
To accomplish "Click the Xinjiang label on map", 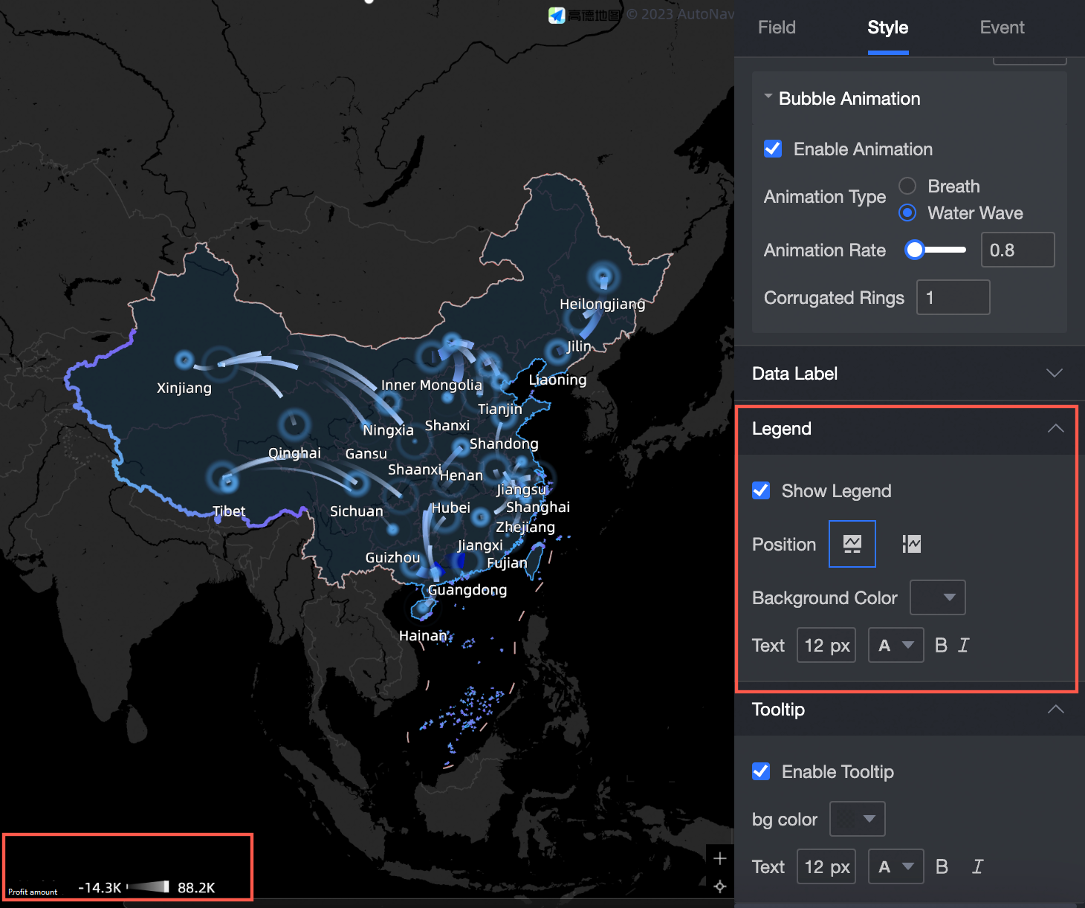I will coord(184,388).
